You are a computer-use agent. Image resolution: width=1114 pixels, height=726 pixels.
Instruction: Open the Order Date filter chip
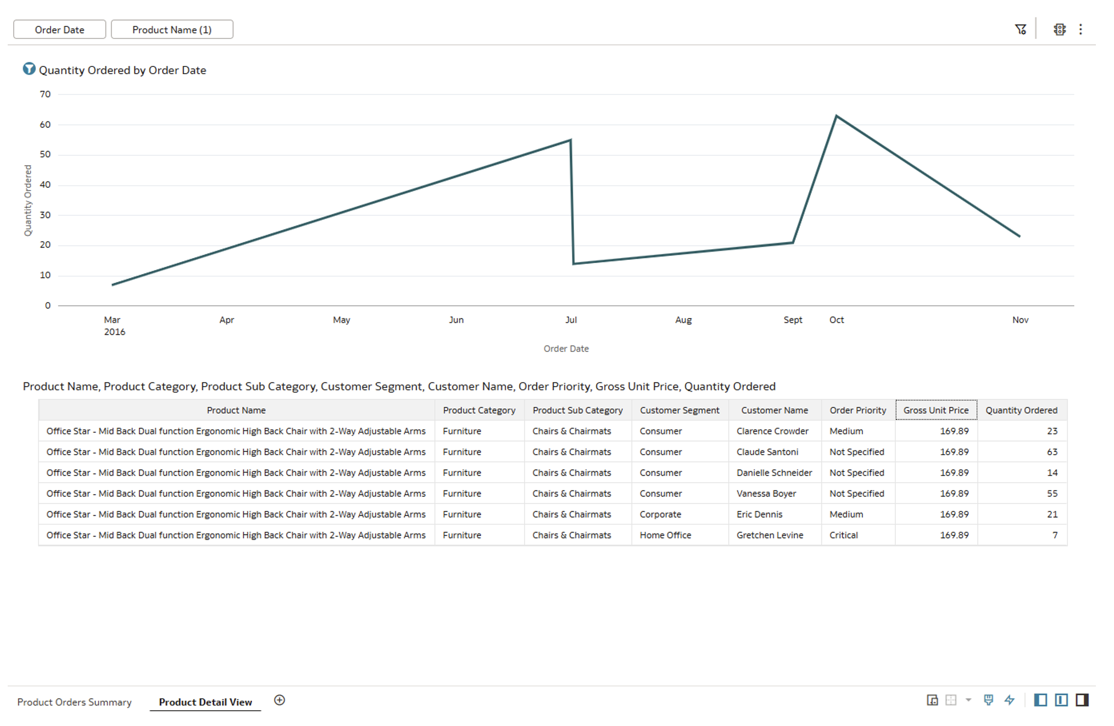pos(59,29)
